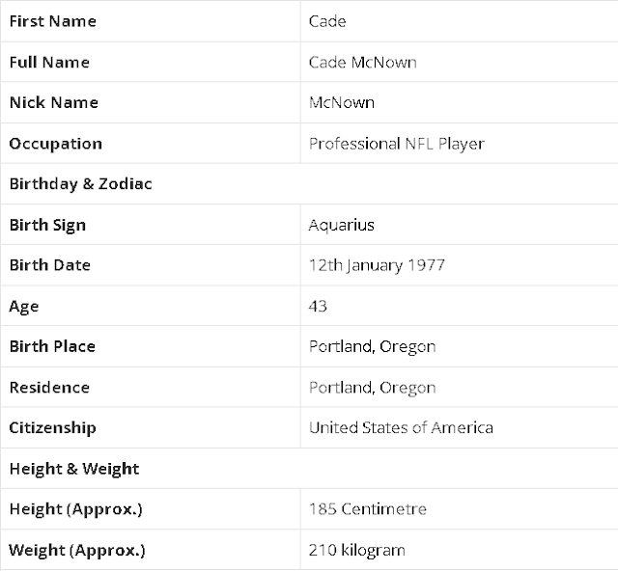Click the Professional NFL Player occupation value
This screenshot has width=618, height=571.
pyautogui.click(x=396, y=144)
